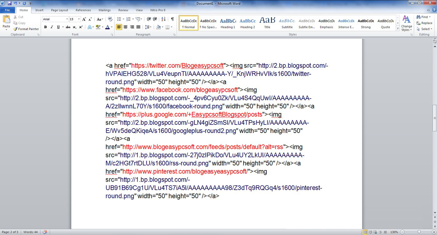Click the Save icon in quick access

pyautogui.click(x=9, y=3)
